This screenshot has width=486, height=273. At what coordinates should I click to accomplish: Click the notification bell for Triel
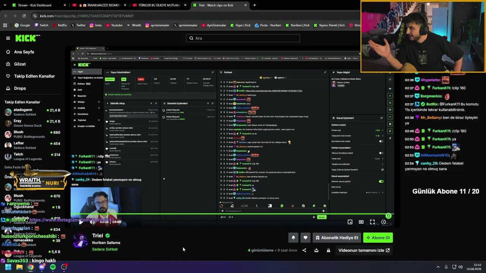(x=293, y=238)
